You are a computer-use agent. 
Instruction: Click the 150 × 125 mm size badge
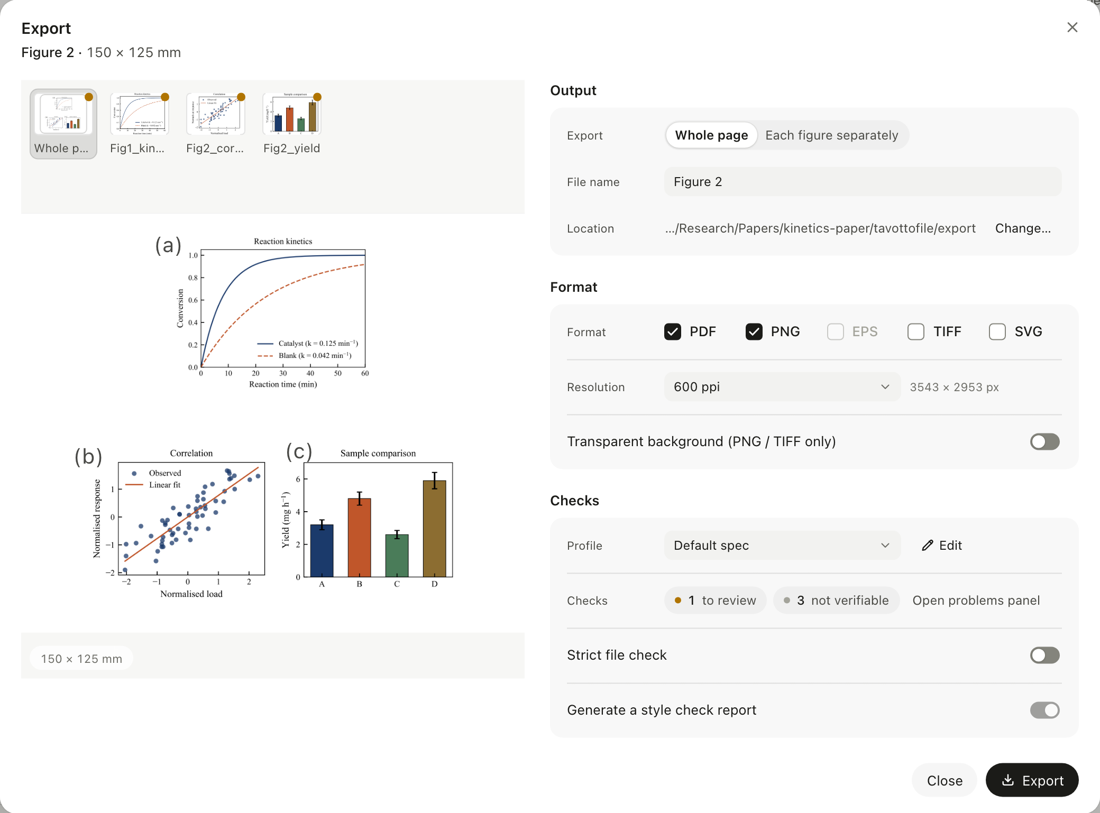(81, 659)
